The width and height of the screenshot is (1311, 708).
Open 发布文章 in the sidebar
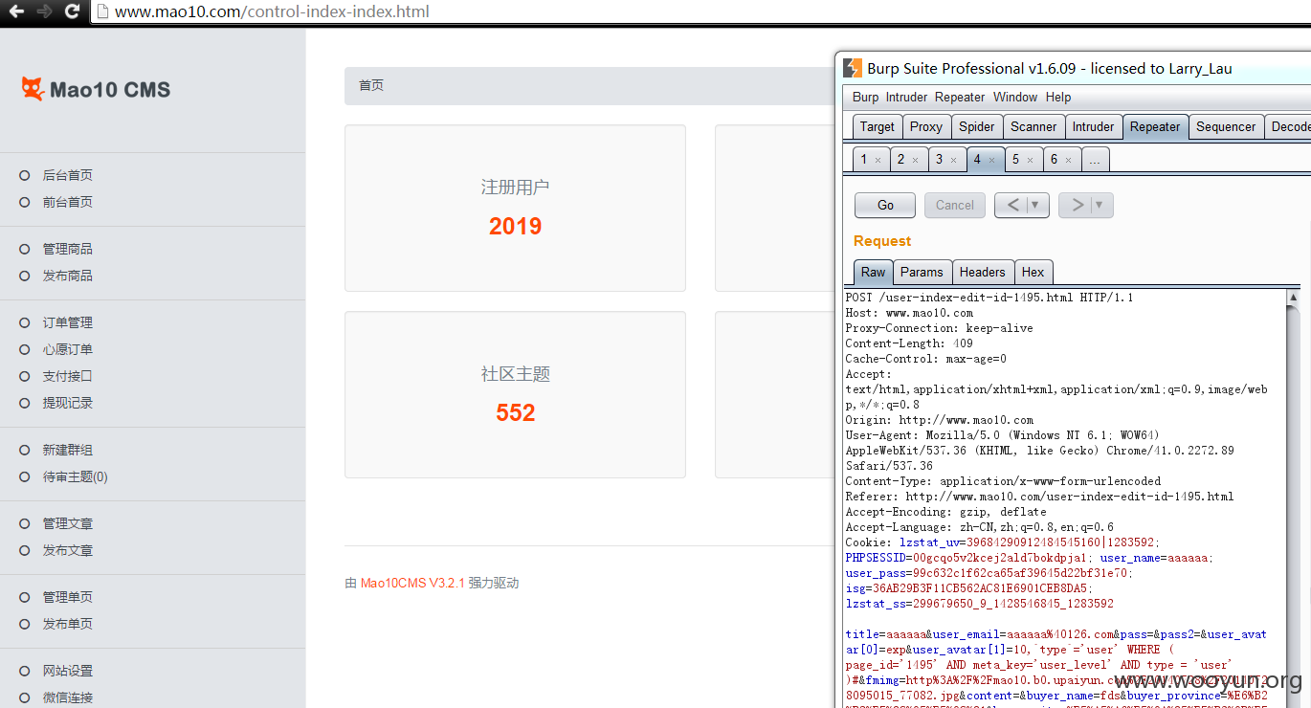[x=67, y=550]
